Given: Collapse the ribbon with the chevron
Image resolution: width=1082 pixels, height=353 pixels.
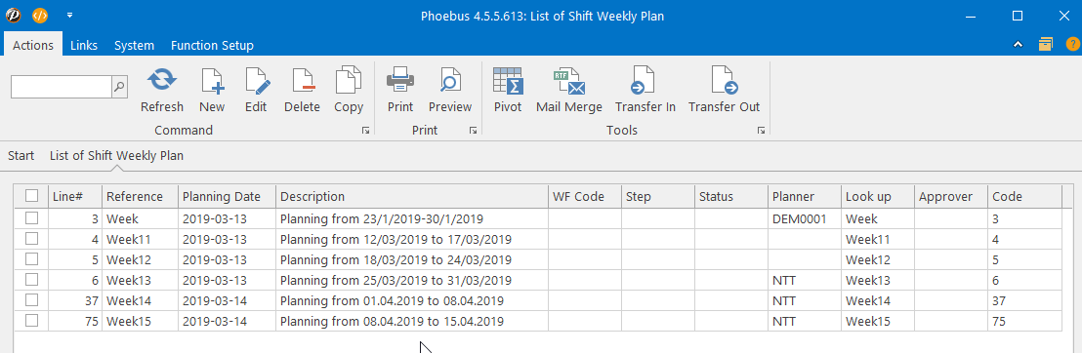Looking at the screenshot, I should (1018, 45).
